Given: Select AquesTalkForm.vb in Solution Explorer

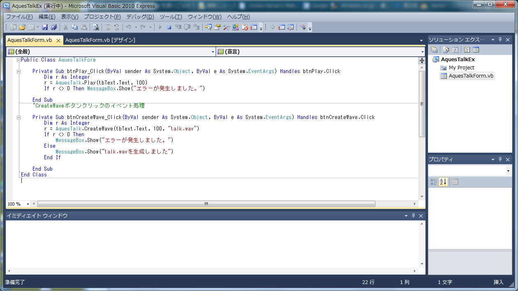Looking at the screenshot, I should click(x=471, y=76).
